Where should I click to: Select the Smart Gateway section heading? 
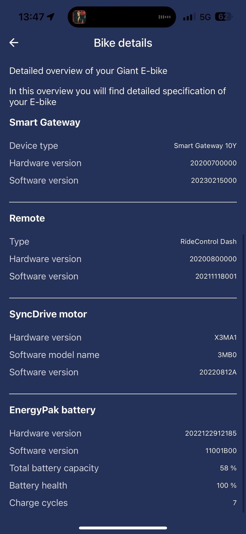(45, 122)
